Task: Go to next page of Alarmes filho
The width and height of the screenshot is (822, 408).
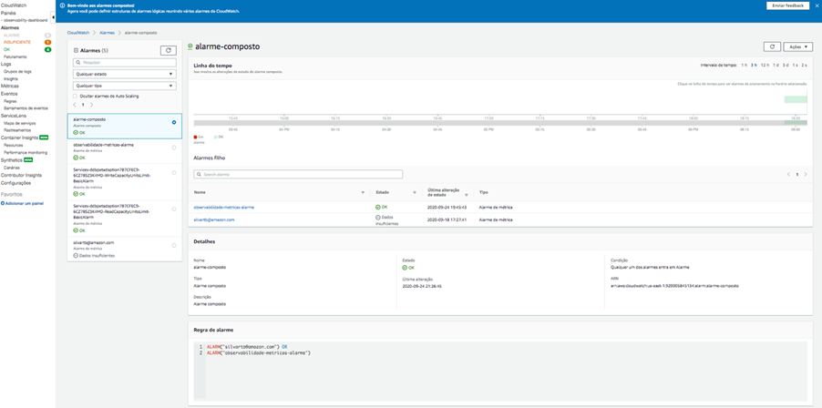Action: [806, 175]
